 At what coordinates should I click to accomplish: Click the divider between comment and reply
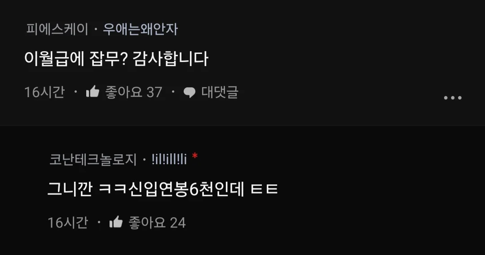[x=242, y=125]
